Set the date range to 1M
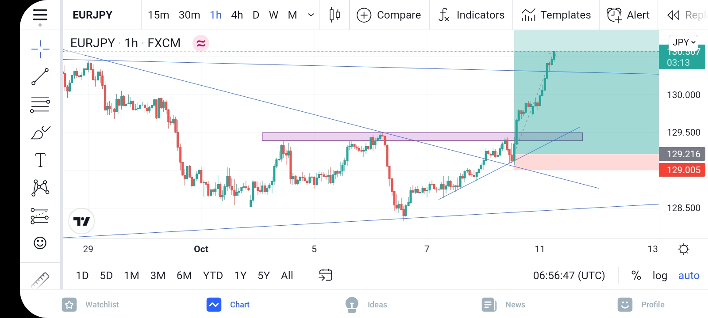Viewport: 708px width, 318px height. 131,276
